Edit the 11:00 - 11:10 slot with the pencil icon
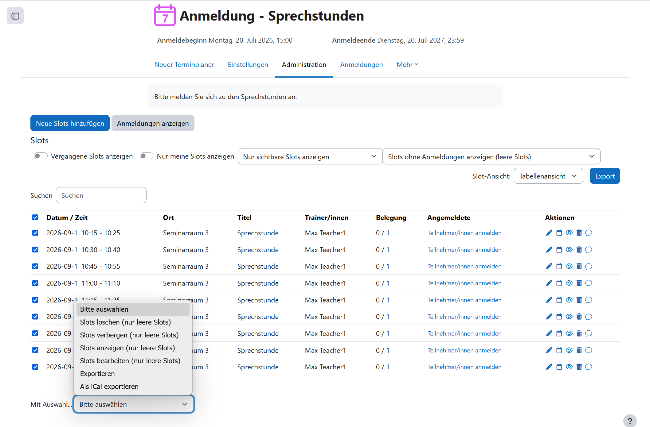Viewport: 650px width, 427px height. pos(549,283)
